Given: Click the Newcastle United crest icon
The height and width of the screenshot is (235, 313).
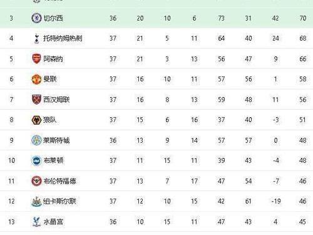Looking at the screenshot, I should click(x=36, y=201).
